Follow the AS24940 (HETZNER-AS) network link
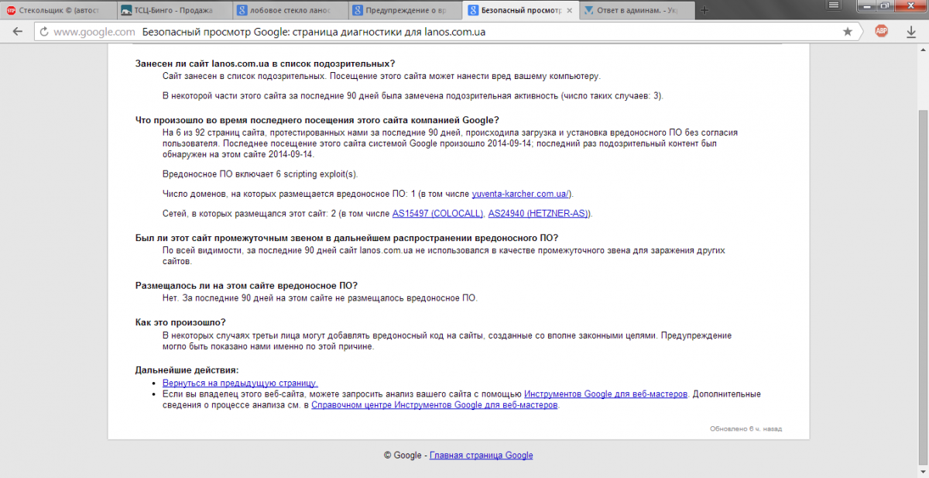This screenshot has width=929, height=478. (539, 213)
